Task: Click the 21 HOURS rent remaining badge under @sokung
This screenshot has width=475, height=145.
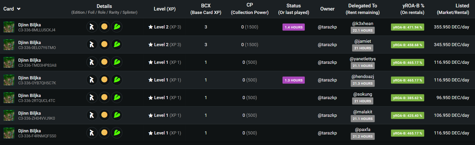Action: coord(363,101)
